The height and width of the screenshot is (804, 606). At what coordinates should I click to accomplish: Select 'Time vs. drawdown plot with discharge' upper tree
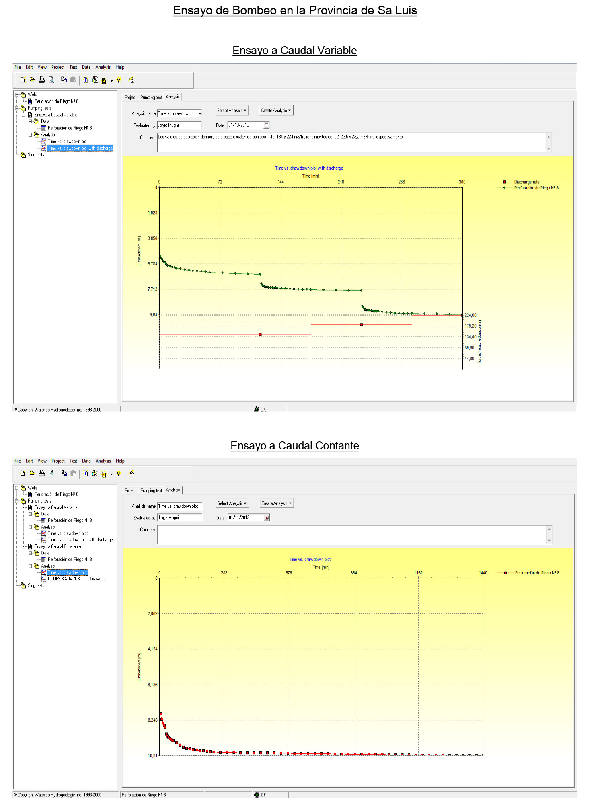click(x=80, y=148)
